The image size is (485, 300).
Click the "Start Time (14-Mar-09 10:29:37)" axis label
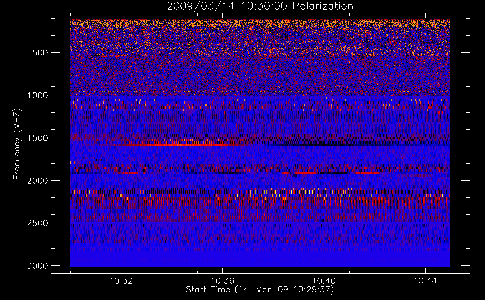click(x=260, y=290)
